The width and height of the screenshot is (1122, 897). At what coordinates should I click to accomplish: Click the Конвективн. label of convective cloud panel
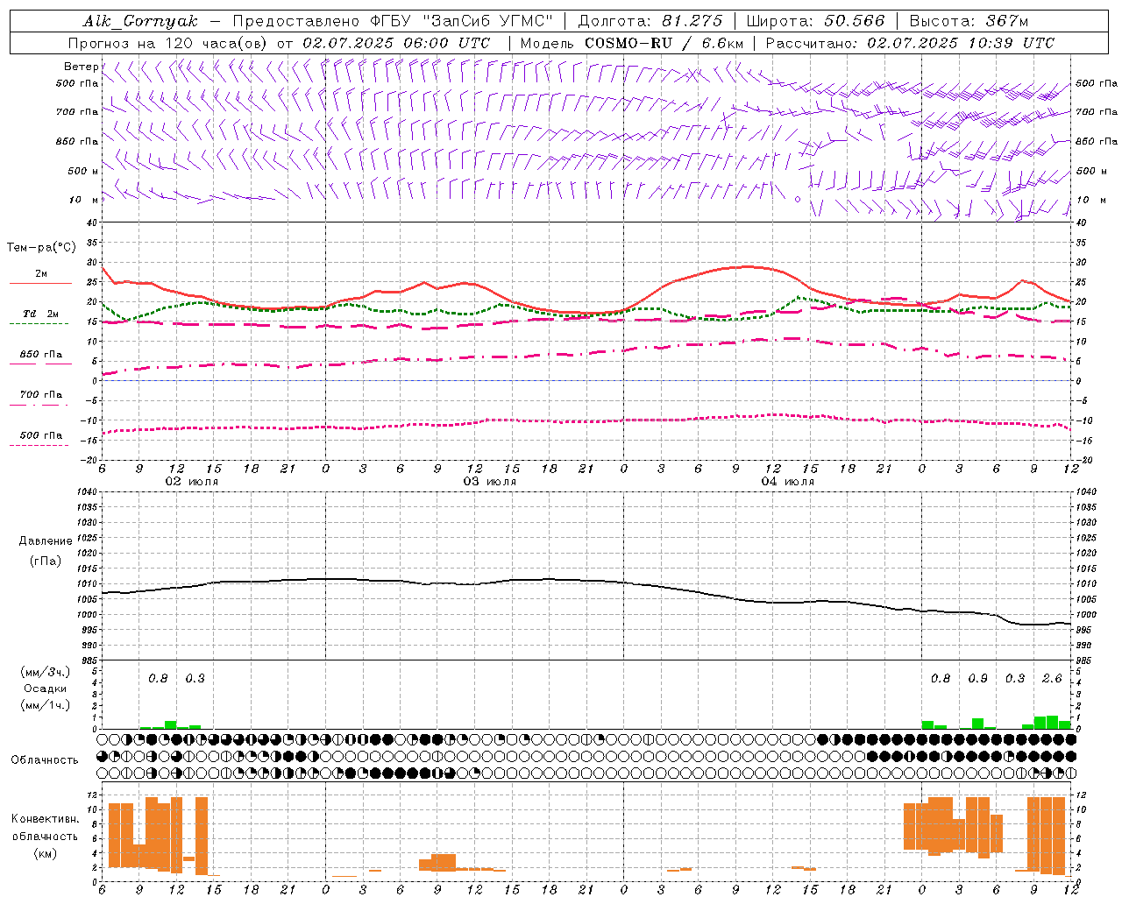tap(46, 819)
